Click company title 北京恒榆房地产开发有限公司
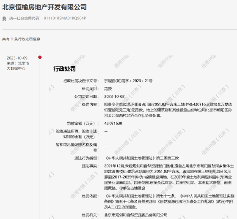 [44, 7]
